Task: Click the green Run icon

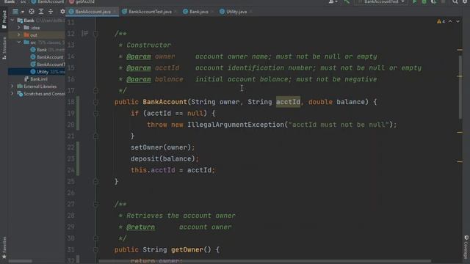Action: coord(414,1)
